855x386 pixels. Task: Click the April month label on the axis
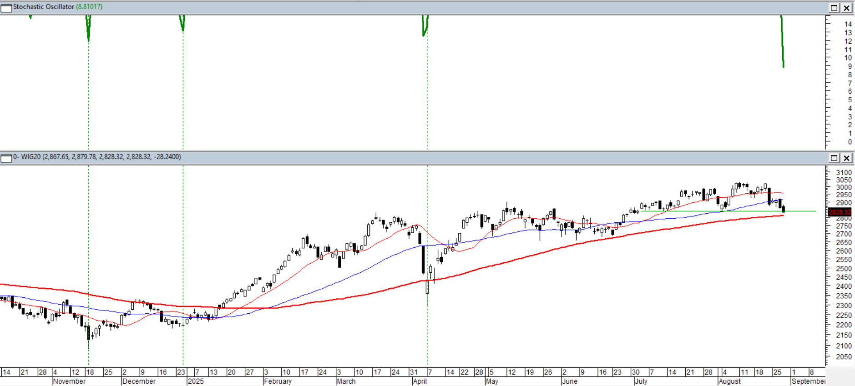coord(420,381)
